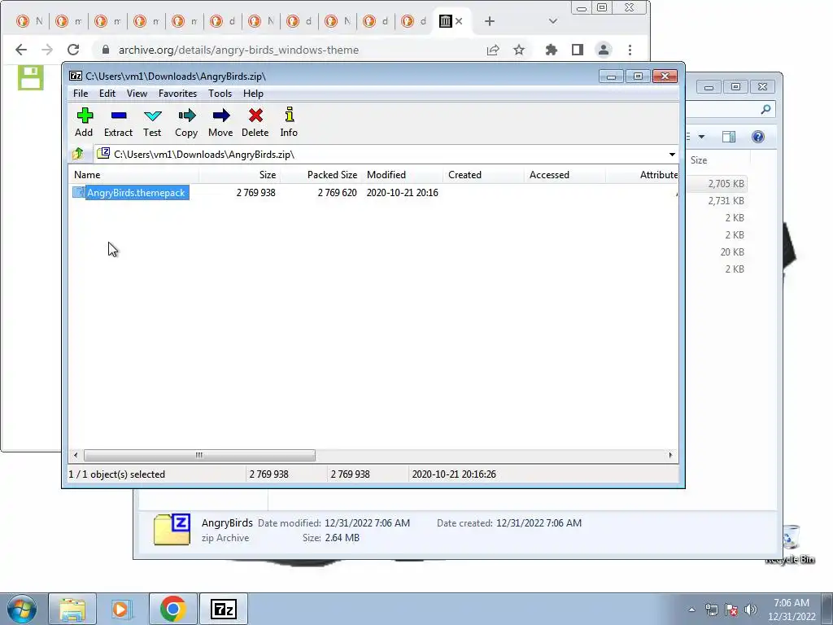The width and height of the screenshot is (833, 625).
Task: Open the Windows Start button
Action: point(22,609)
